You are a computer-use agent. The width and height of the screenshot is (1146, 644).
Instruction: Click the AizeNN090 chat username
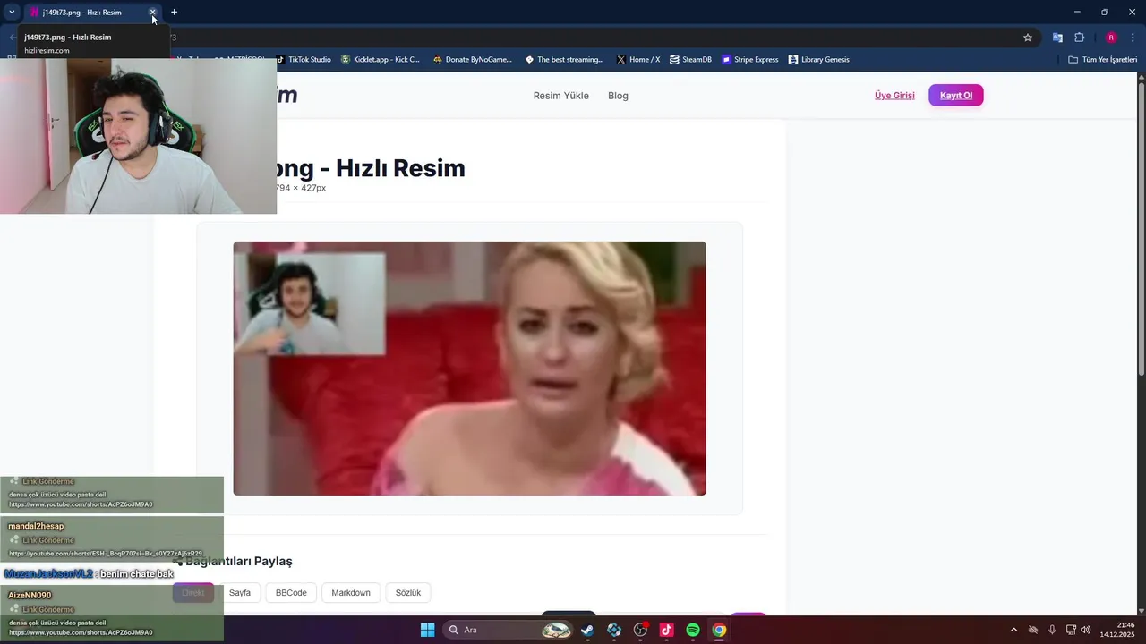[30, 595]
